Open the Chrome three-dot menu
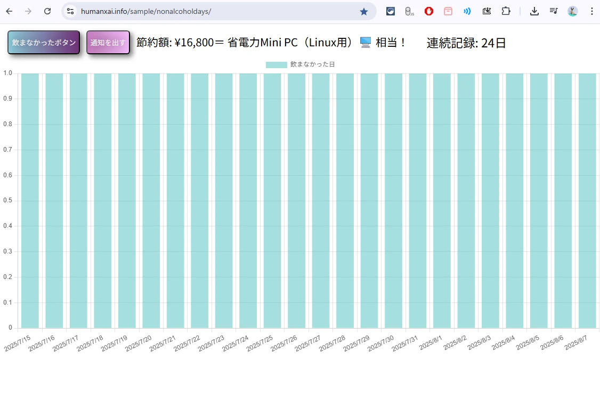Viewport: 600px width, 393px height. pos(591,11)
